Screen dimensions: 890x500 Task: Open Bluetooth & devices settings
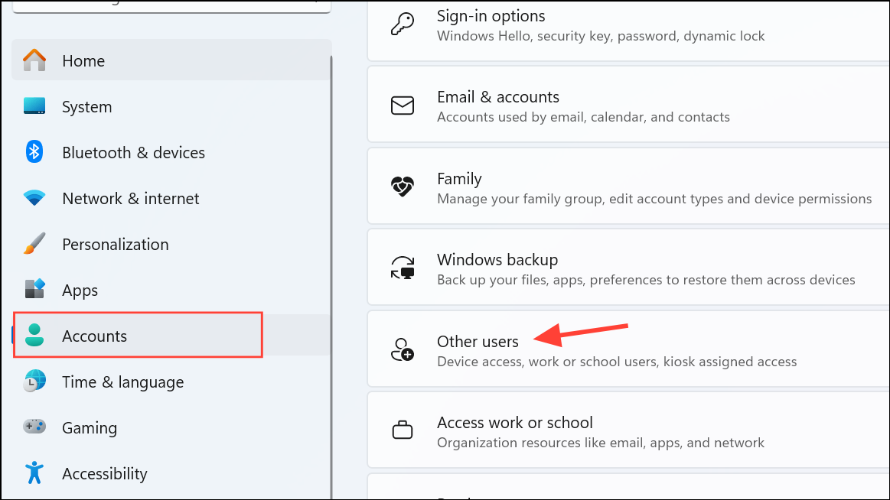[171, 152]
